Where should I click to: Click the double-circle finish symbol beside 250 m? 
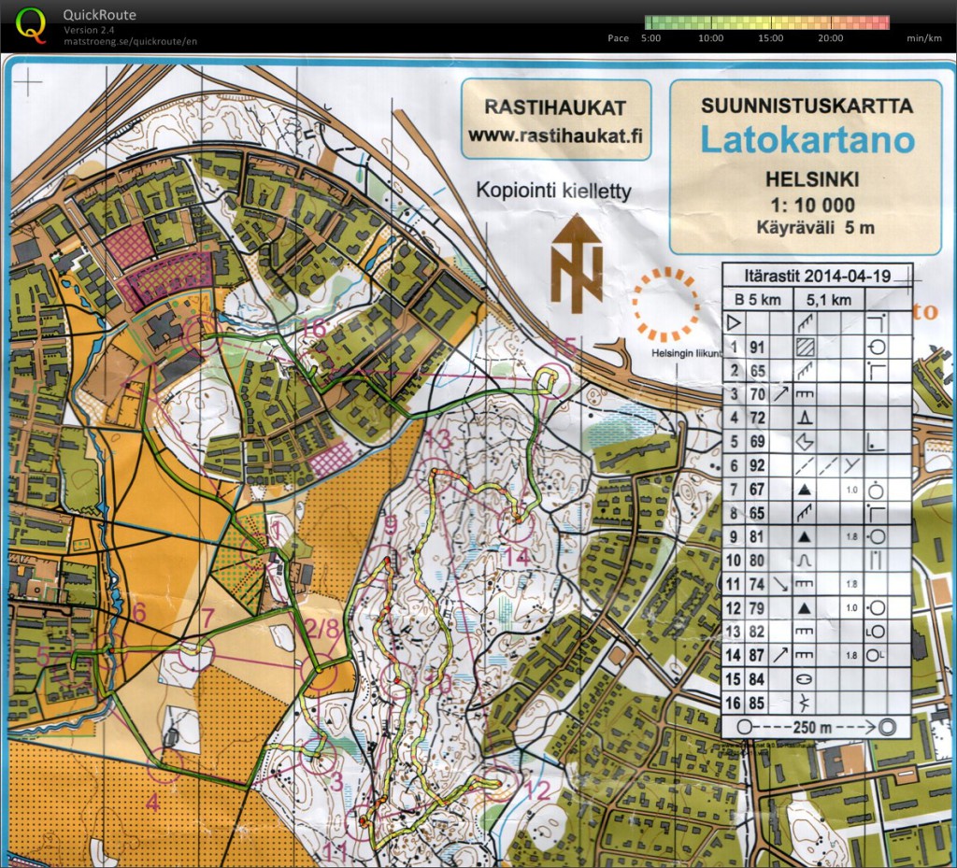887,727
